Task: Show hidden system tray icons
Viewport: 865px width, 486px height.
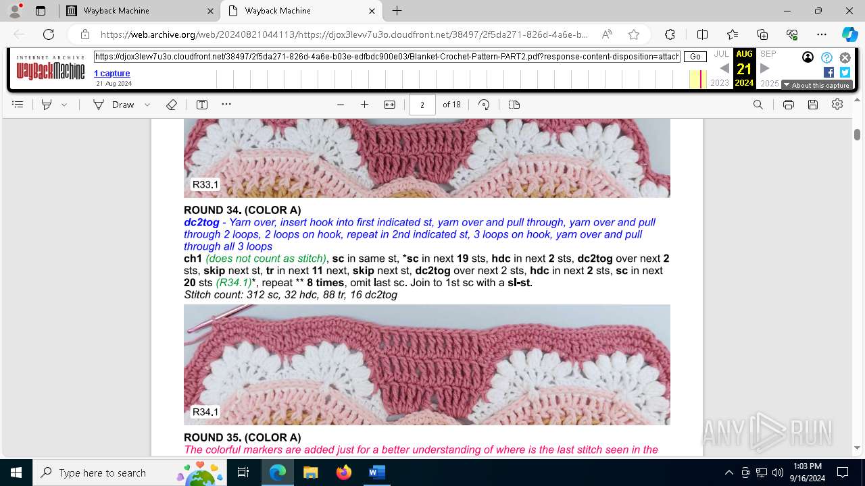Action: [728, 473]
